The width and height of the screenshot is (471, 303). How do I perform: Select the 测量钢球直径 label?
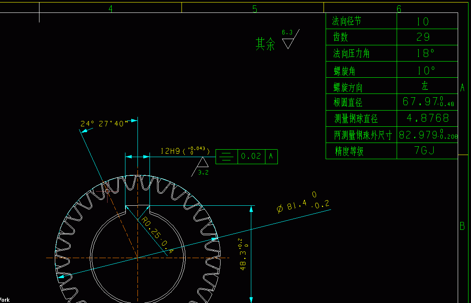point(356,118)
